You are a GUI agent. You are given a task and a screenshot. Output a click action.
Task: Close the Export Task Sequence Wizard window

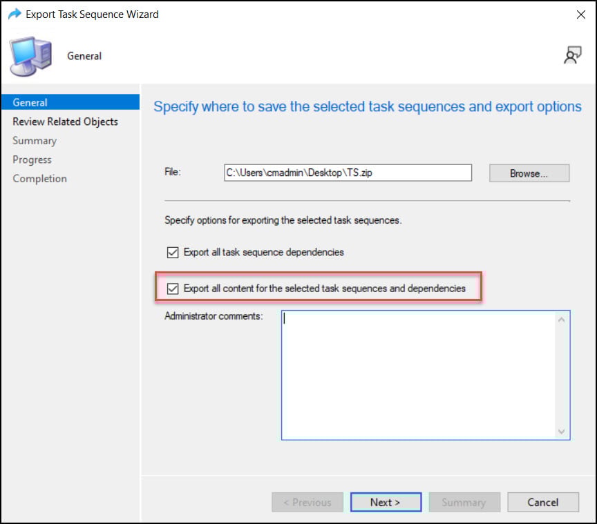580,14
